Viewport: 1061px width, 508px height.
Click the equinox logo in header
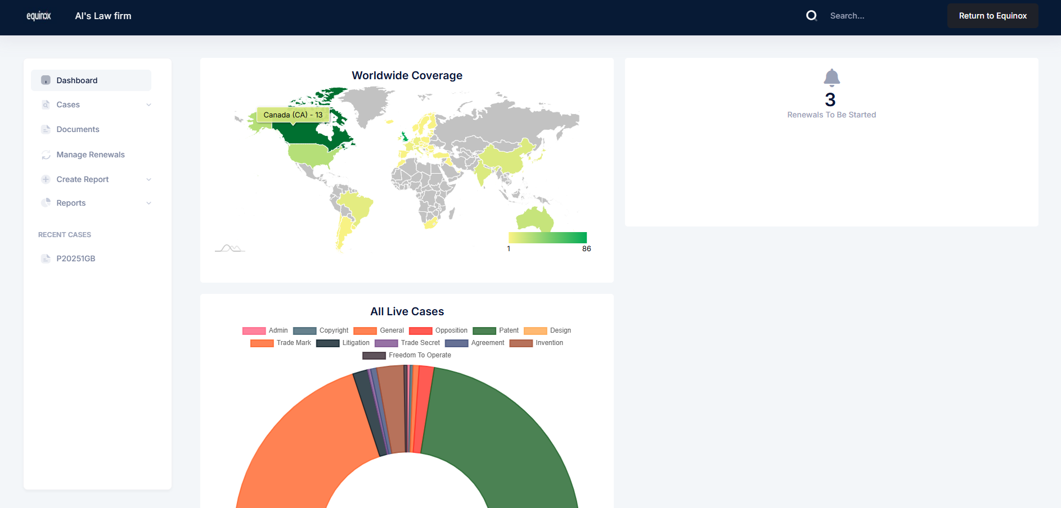(39, 16)
